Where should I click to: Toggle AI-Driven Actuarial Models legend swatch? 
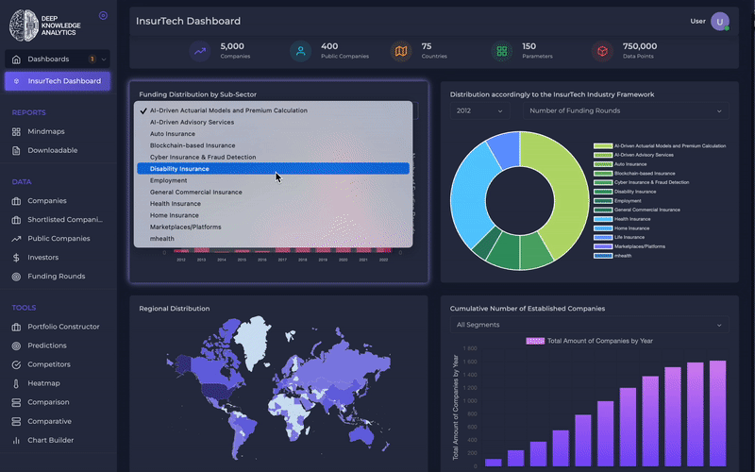(x=603, y=146)
